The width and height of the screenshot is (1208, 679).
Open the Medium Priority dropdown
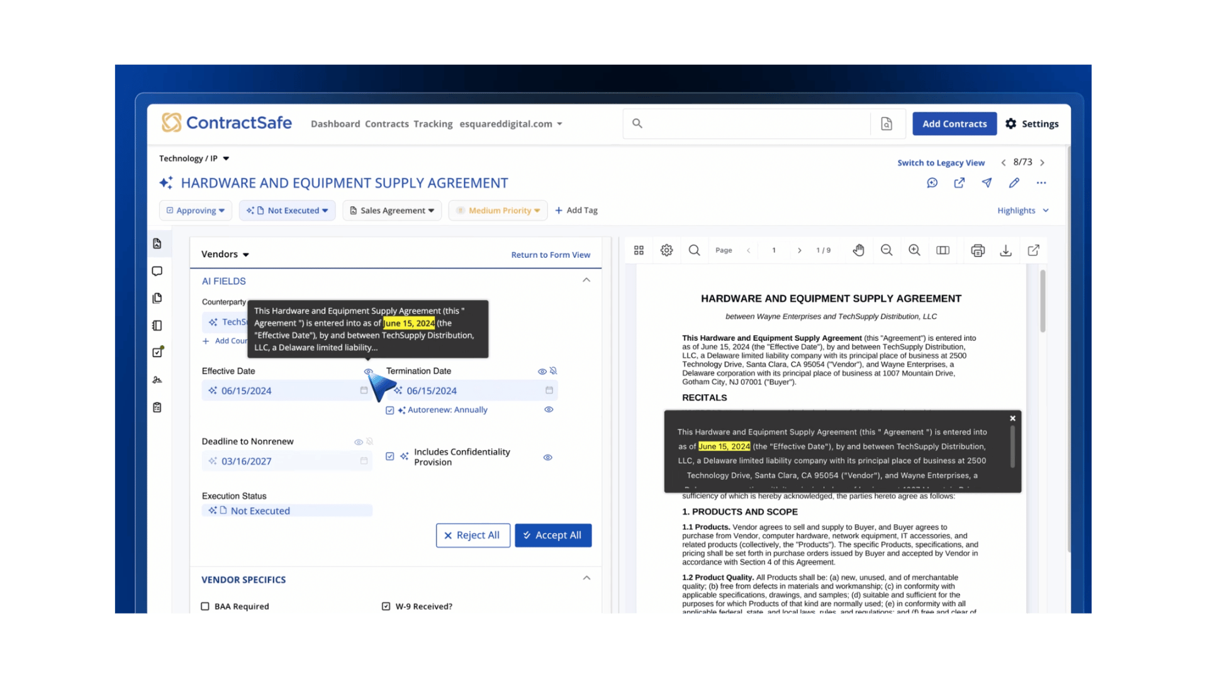[498, 211]
